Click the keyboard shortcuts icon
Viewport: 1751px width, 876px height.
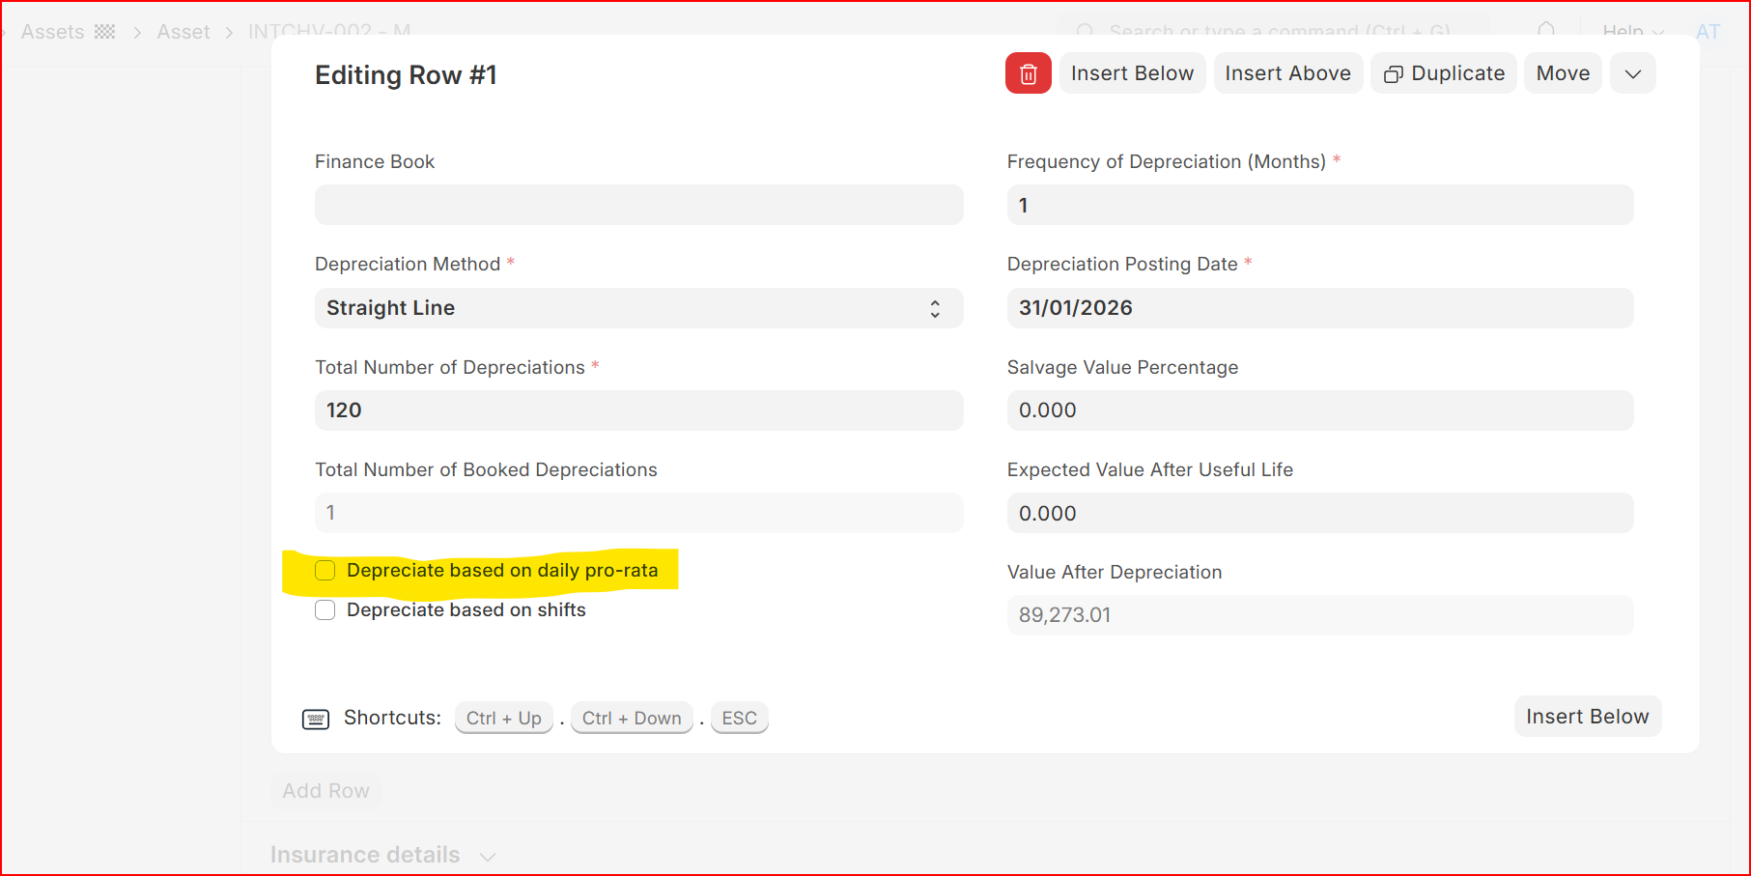316,719
